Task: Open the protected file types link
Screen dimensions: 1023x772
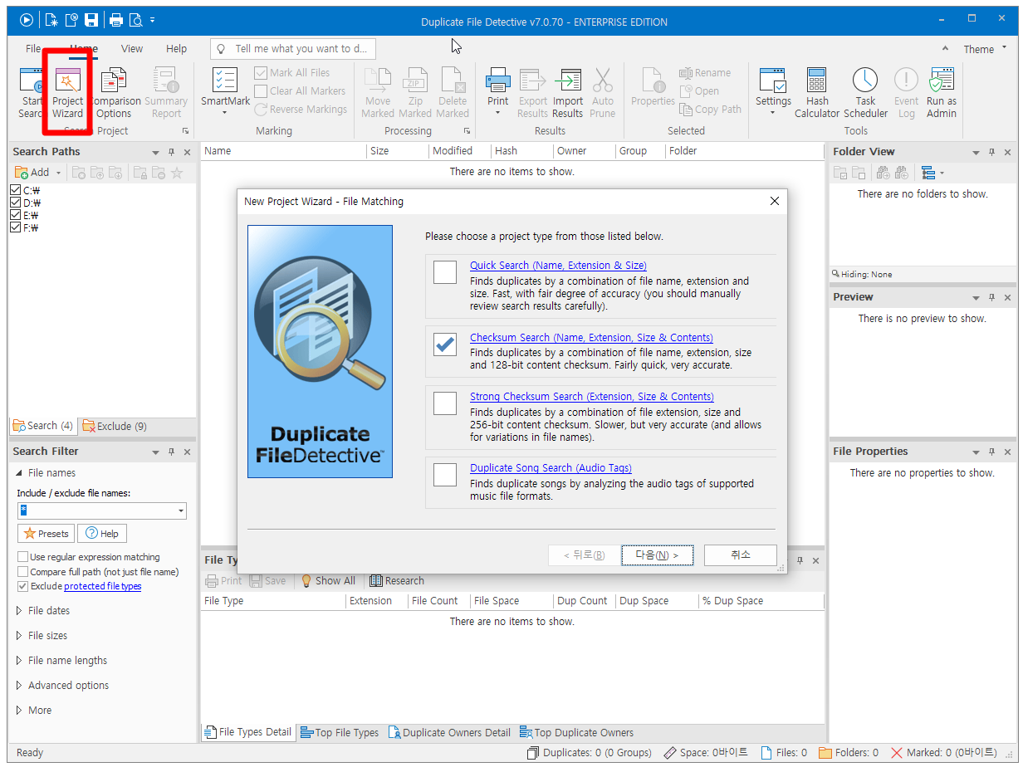Action: coord(102,586)
